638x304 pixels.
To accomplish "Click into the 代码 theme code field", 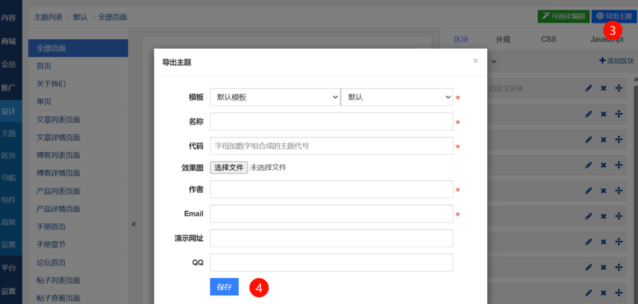I will (x=331, y=146).
